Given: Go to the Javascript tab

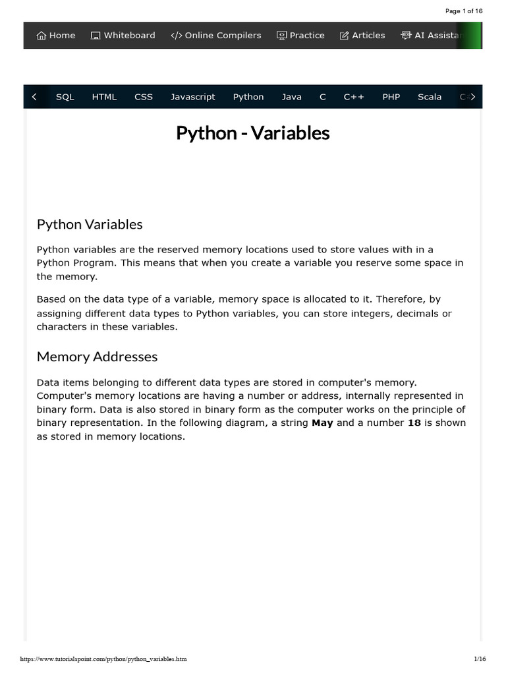Looking at the screenshot, I should point(193,98).
